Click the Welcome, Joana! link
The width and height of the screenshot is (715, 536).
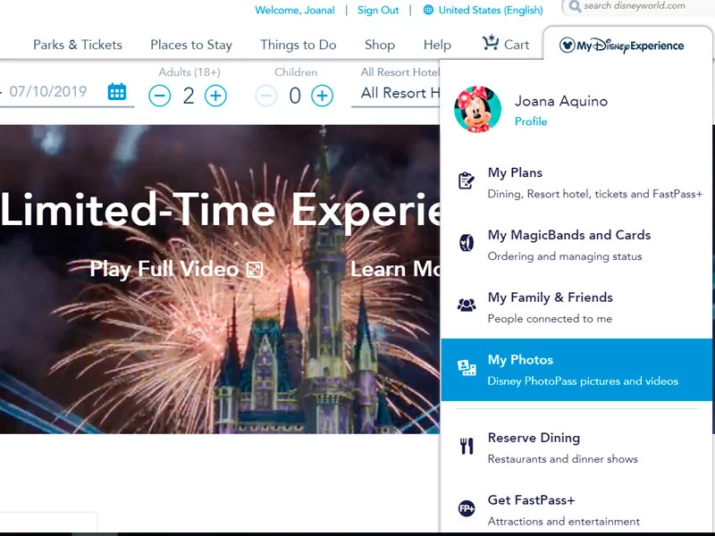pyautogui.click(x=295, y=10)
